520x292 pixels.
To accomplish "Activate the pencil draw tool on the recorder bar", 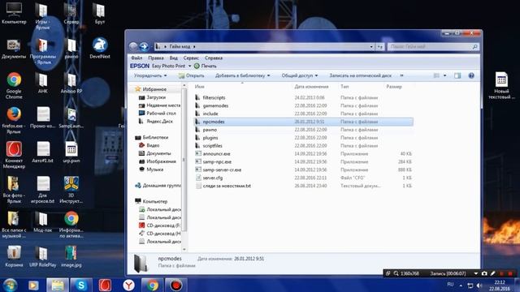I will pos(493,273).
